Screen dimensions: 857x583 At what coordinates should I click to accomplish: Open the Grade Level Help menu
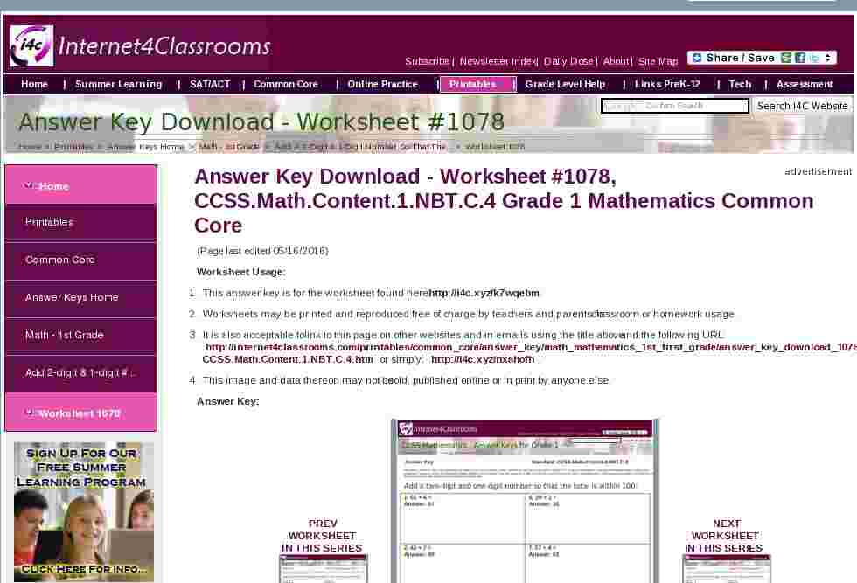pyautogui.click(x=566, y=84)
